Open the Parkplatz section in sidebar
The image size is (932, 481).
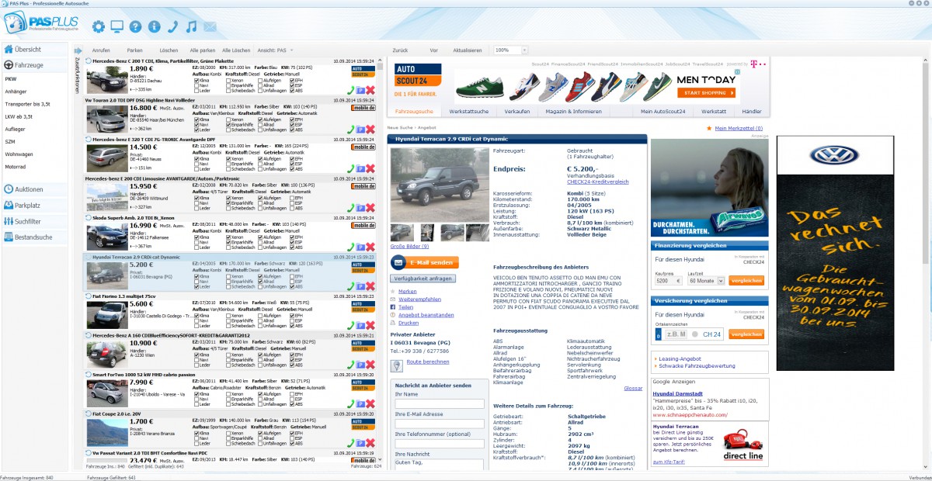point(37,206)
